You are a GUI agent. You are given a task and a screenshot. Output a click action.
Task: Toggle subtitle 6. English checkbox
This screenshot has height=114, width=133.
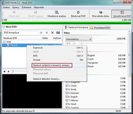click(66, 97)
